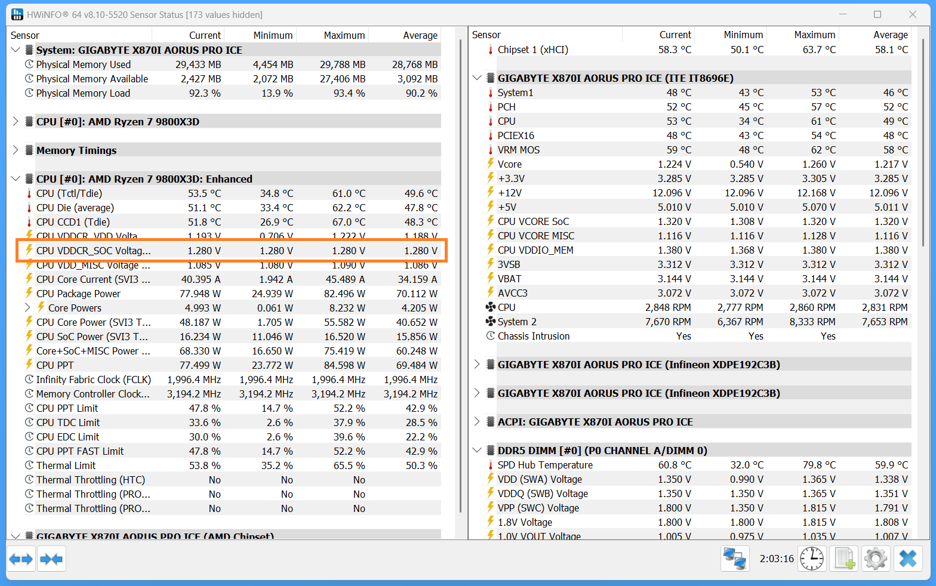Image resolution: width=936 pixels, height=586 pixels.
Task: Select the CPU VDDIO_MEM row
Action: point(698,250)
